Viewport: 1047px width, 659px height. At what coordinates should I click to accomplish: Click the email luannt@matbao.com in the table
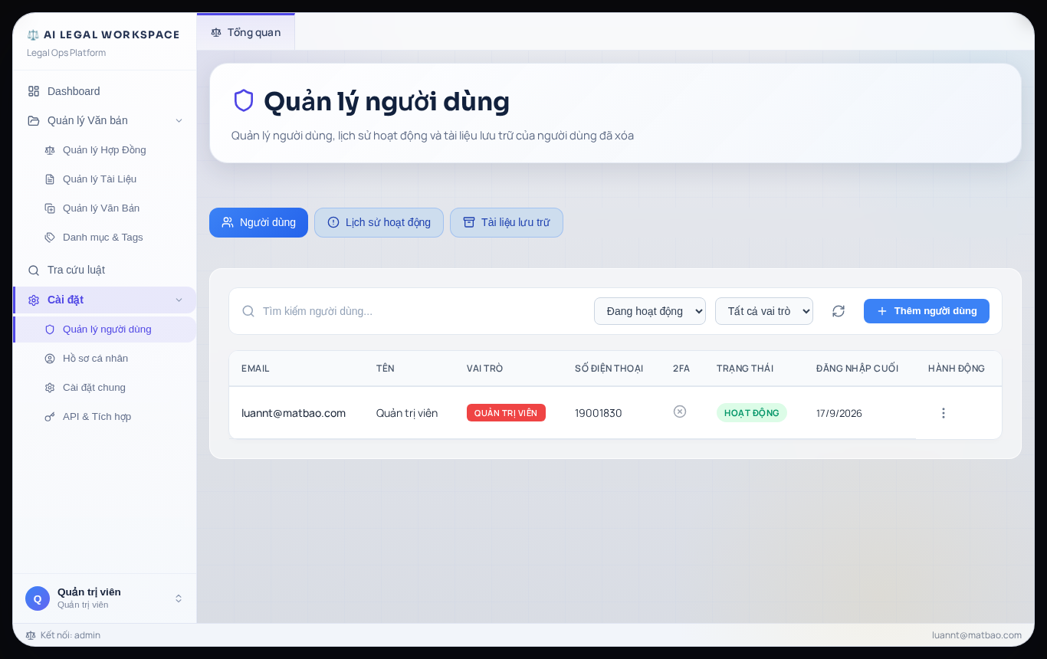294,413
